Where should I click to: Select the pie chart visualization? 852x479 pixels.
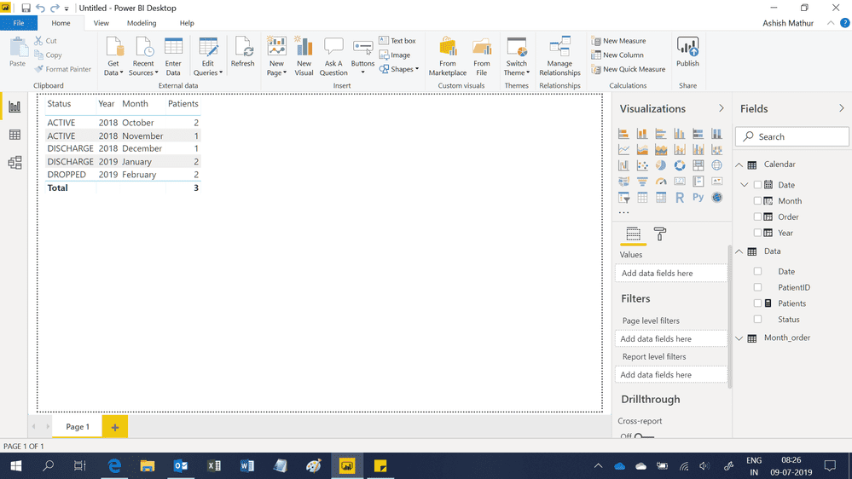661,165
